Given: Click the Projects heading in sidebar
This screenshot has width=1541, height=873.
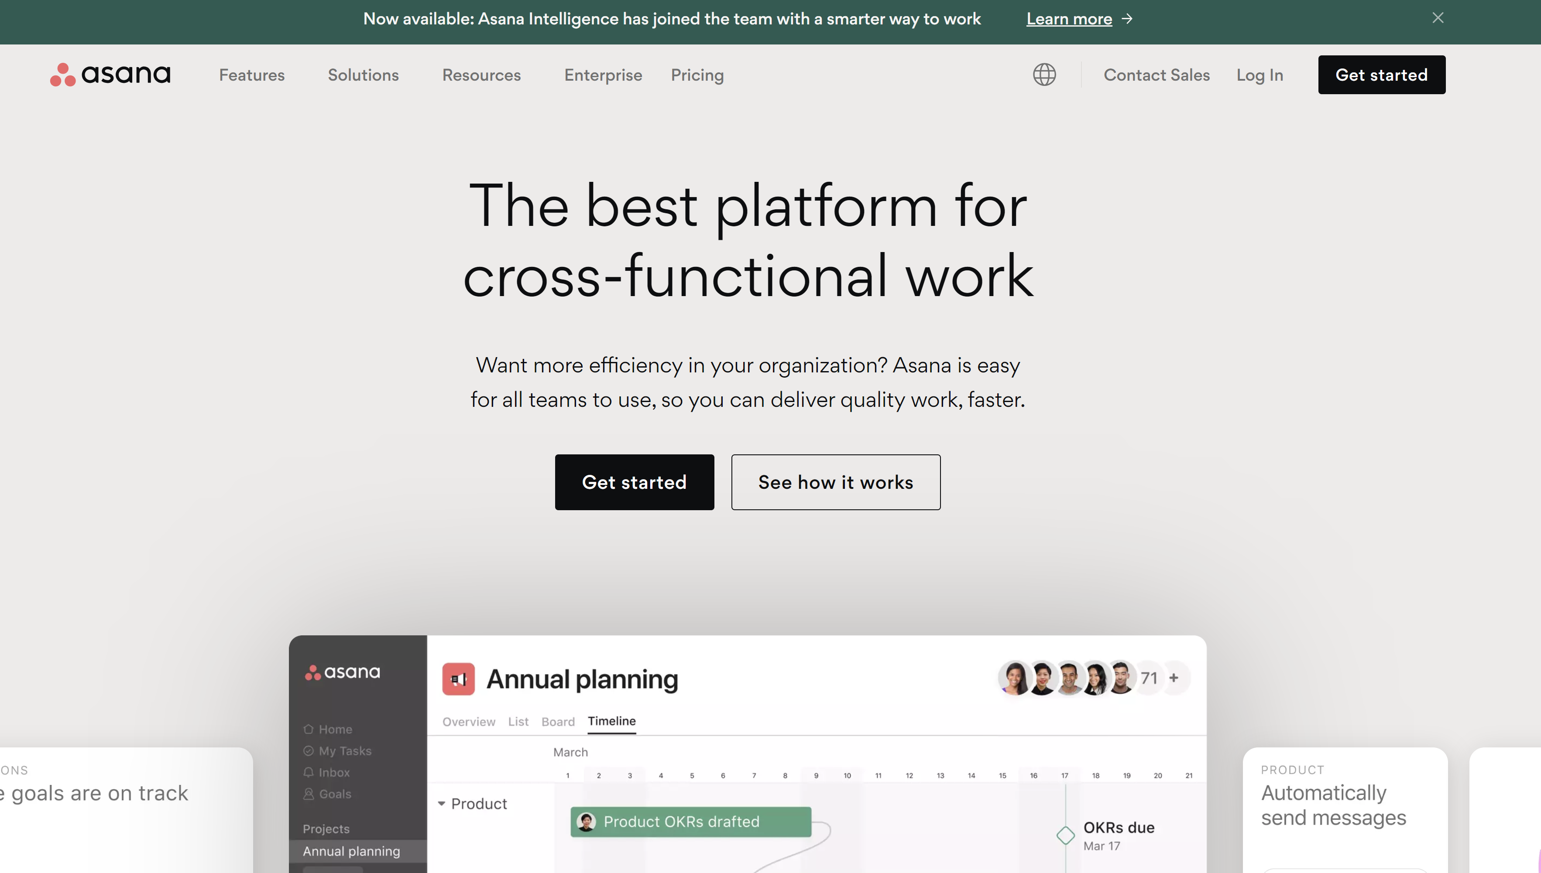Looking at the screenshot, I should (x=326, y=829).
